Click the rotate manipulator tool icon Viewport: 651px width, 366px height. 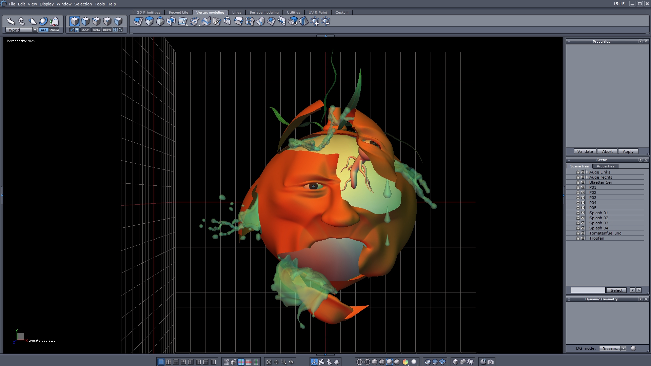coord(21,21)
